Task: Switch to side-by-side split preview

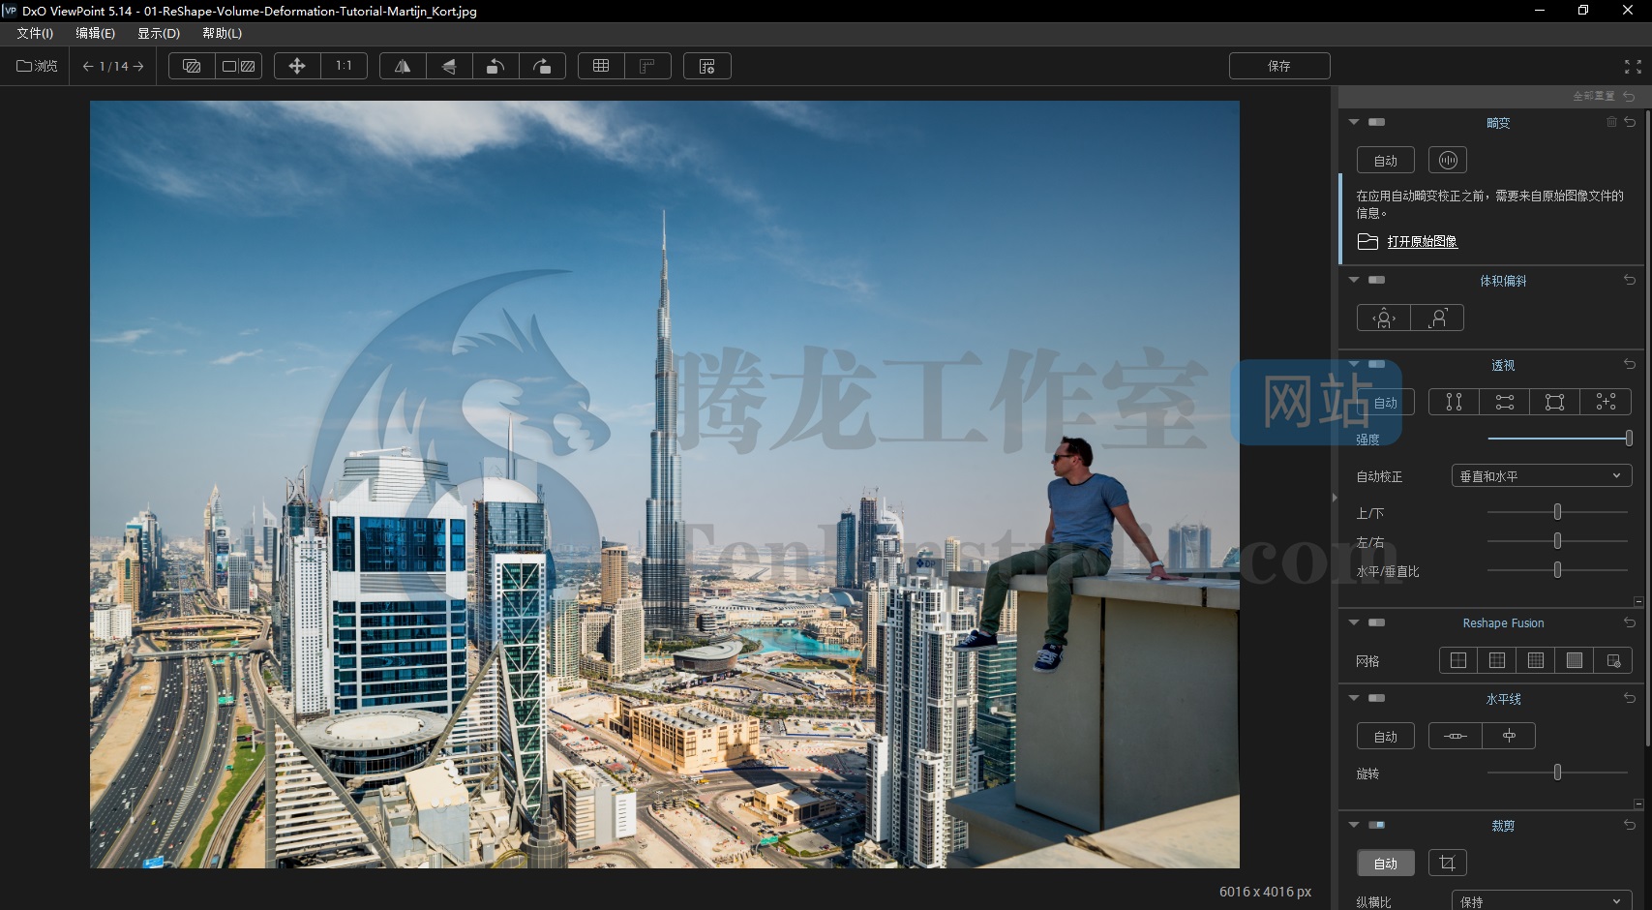Action: coord(238,66)
